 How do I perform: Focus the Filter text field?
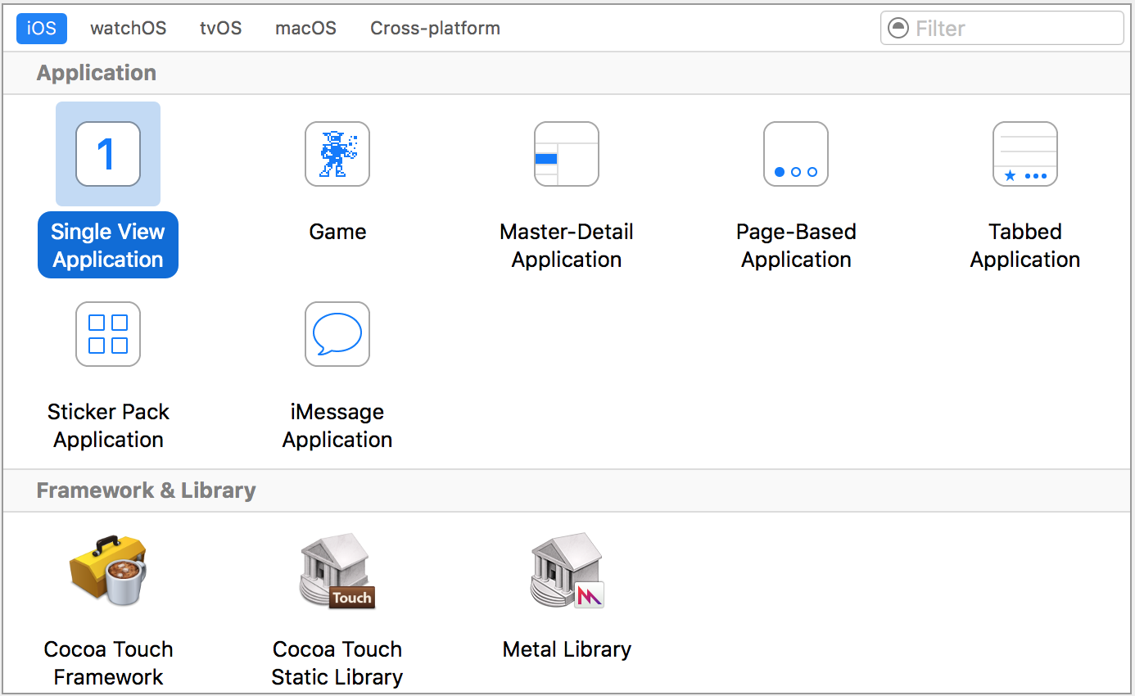[x=1002, y=29]
